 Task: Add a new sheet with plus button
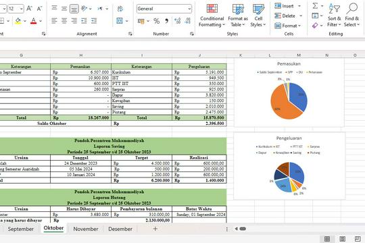tap(155, 229)
